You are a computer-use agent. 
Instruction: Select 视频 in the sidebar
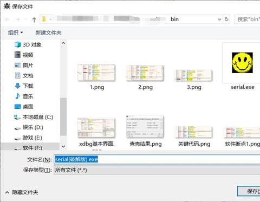coord(24,55)
